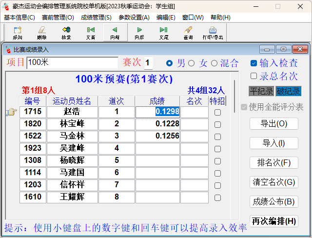Click the 再次编排(H) button

pos(274,221)
